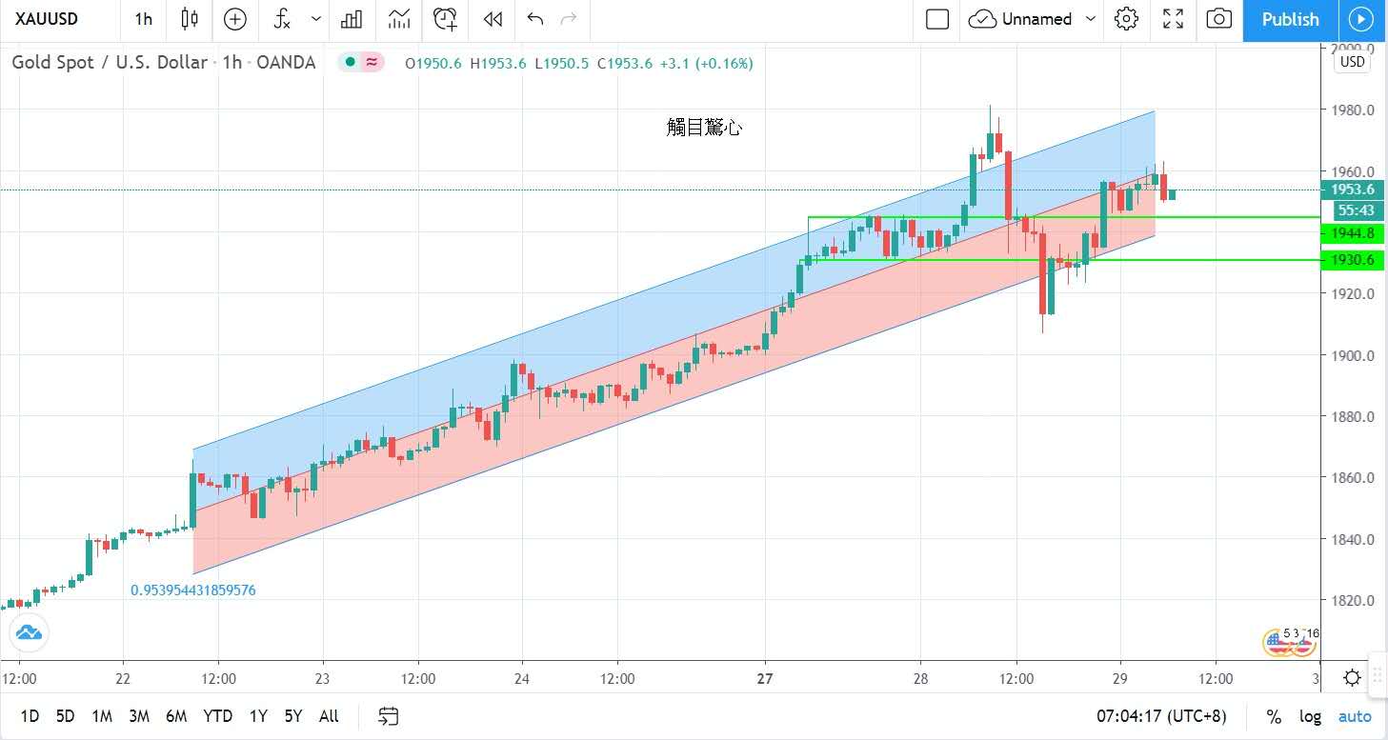Select the YTD date range
The image size is (1388, 740).
click(218, 716)
